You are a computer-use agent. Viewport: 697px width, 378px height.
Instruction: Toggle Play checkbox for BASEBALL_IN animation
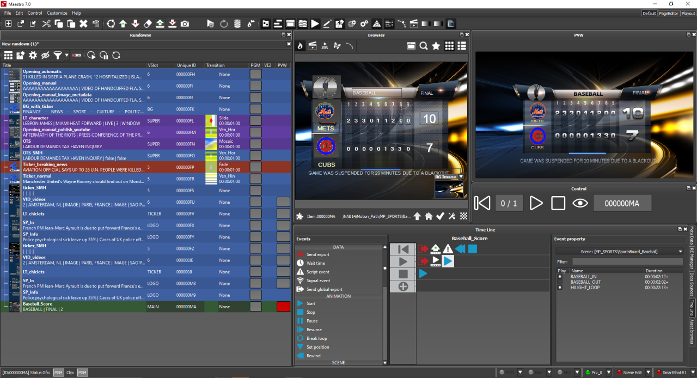coord(559,277)
